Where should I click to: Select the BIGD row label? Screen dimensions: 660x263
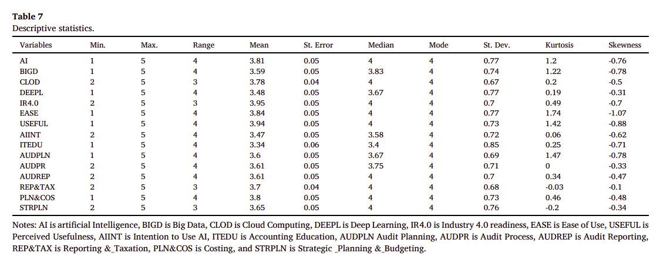coord(29,71)
